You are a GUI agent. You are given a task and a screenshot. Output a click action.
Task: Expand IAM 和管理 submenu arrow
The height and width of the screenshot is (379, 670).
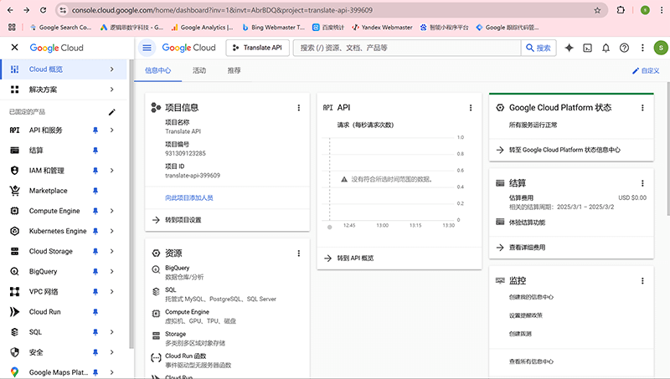(x=112, y=171)
